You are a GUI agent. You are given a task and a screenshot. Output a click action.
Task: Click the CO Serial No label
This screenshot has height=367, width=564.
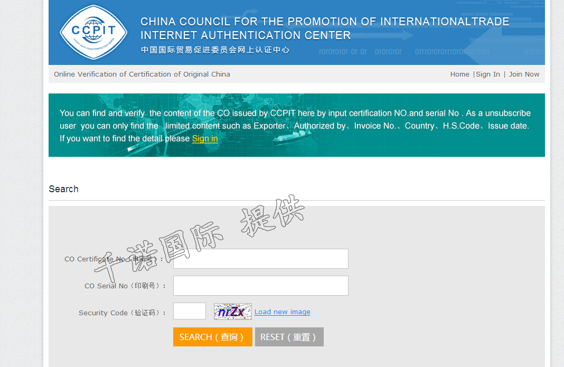(x=125, y=286)
